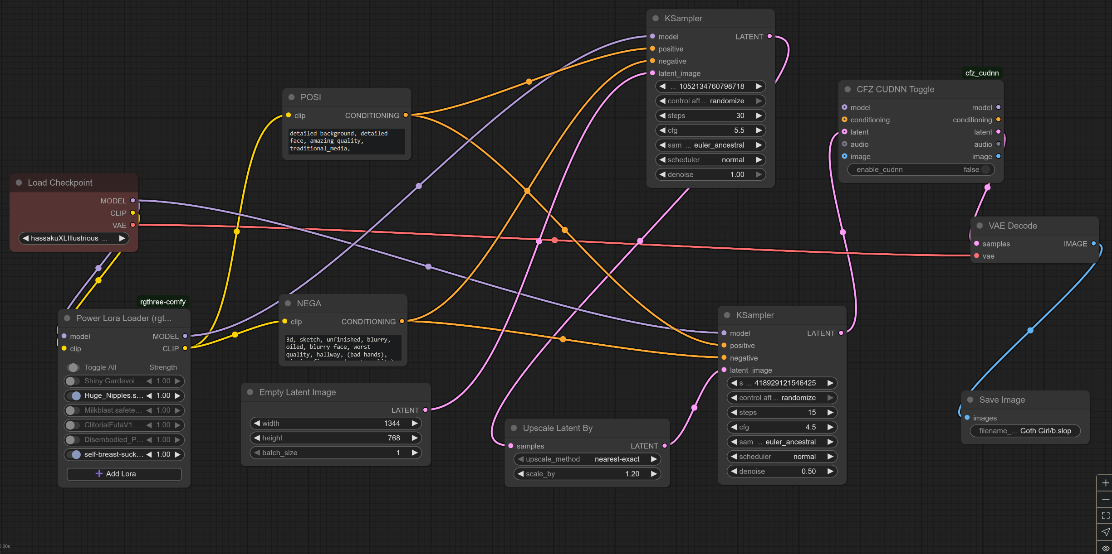Viewport: 1112px width, 554px height.
Task: Decrease cfg 4.5 with its left arrow
Action: (734, 427)
